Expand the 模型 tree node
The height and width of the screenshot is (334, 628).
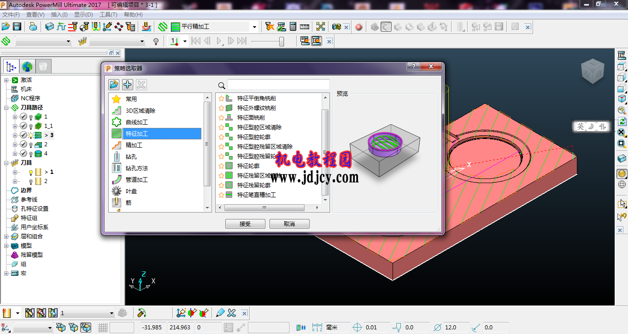tap(6, 246)
